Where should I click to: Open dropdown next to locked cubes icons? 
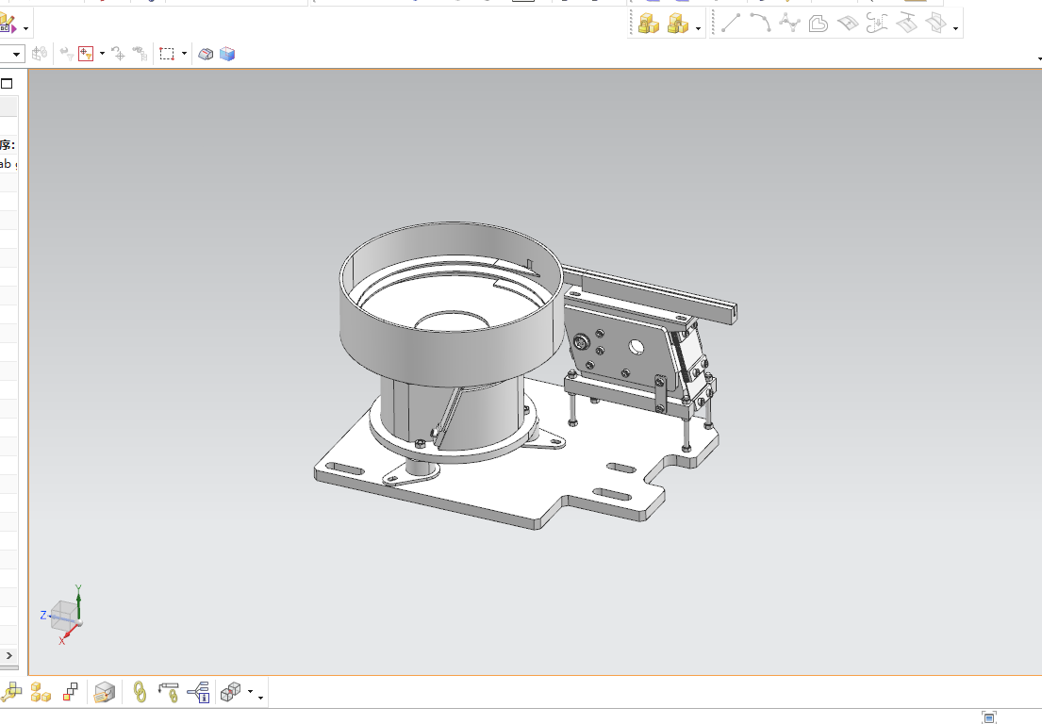pyautogui.click(x=698, y=28)
